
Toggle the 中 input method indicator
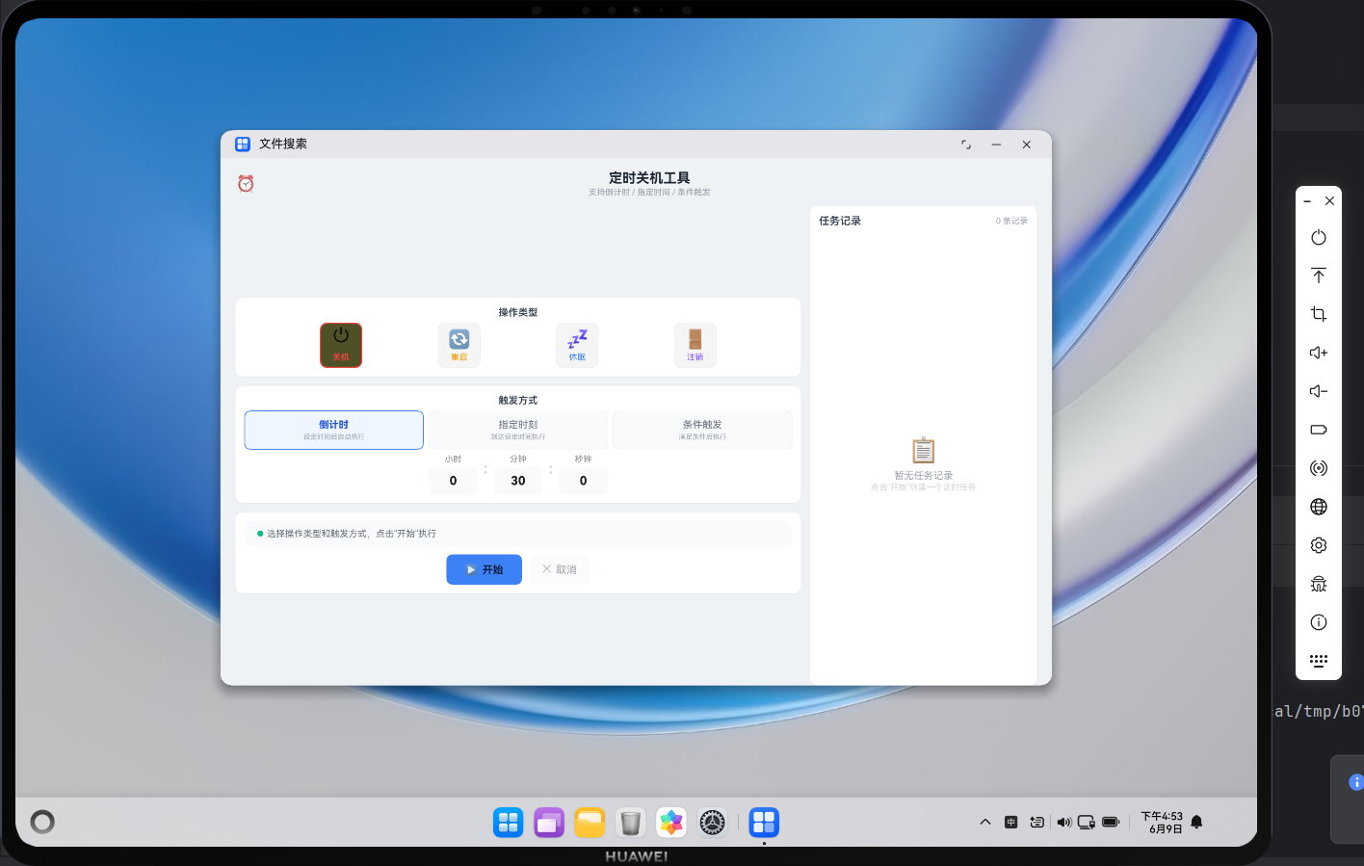pyautogui.click(x=1010, y=822)
